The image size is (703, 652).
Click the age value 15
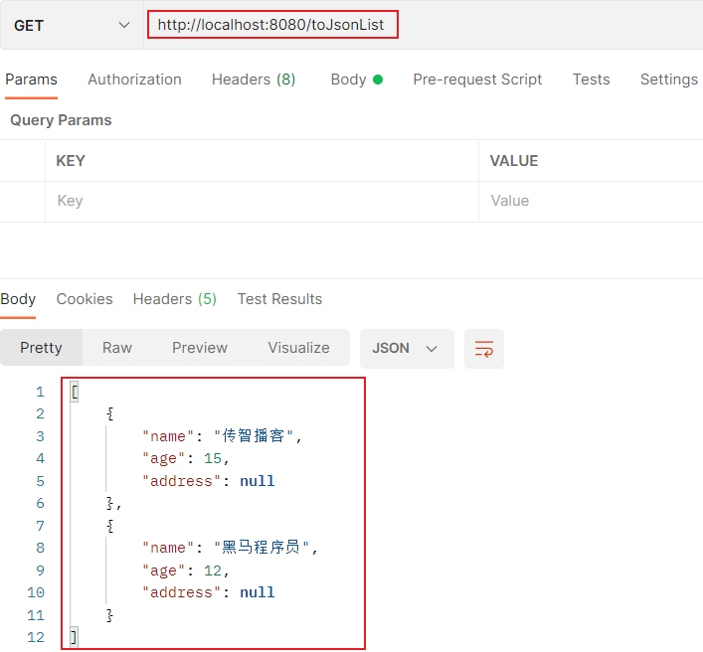(213, 458)
